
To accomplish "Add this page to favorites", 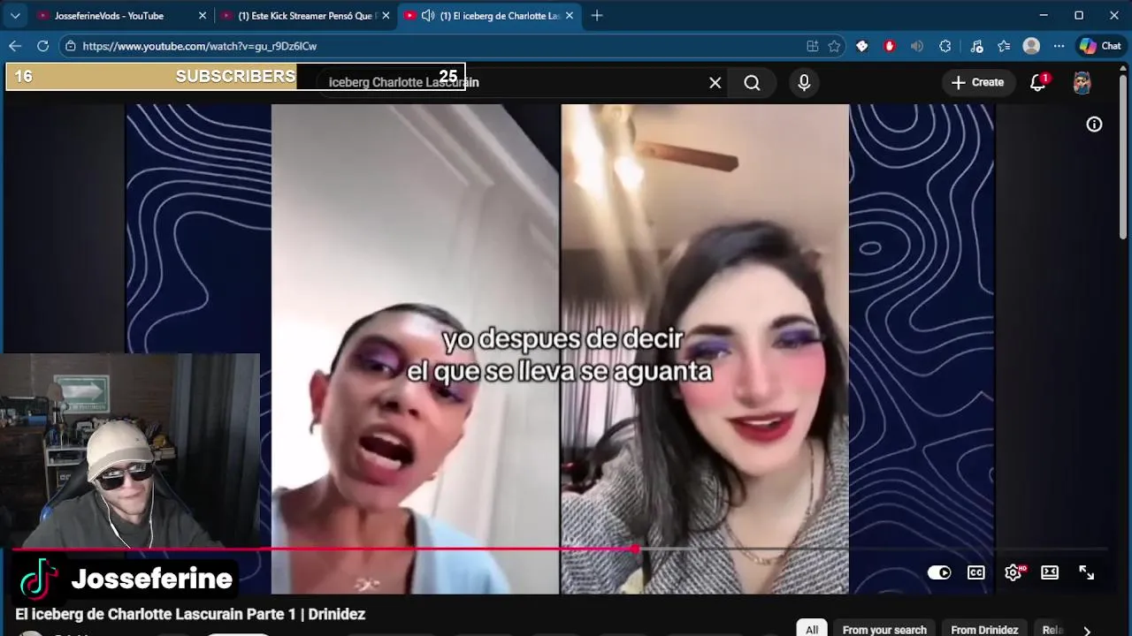I will pyautogui.click(x=834, y=46).
